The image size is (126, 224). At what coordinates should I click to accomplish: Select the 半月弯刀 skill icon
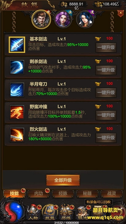[x=17, y=90]
